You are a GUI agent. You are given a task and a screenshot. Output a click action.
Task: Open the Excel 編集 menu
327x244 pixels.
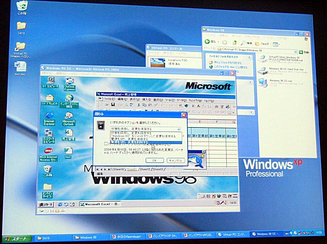click(x=122, y=99)
